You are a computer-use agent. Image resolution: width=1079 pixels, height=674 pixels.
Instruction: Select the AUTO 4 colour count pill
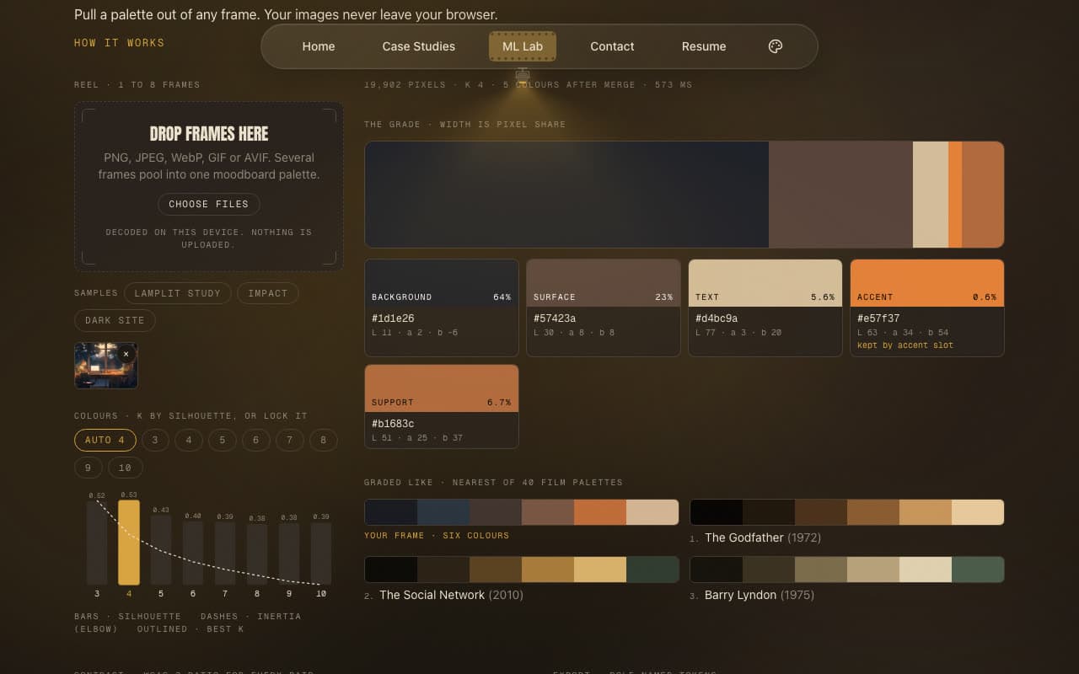[x=105, y=440]
